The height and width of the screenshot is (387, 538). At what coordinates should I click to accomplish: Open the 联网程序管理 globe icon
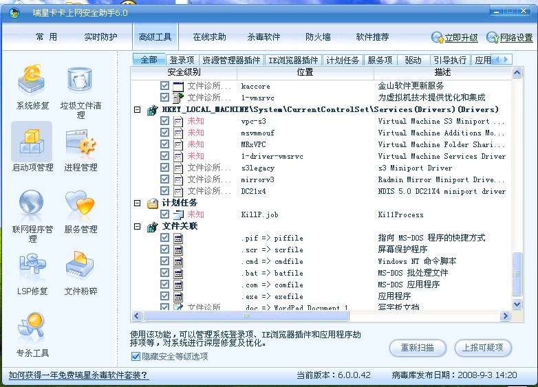[x=31, y=204]
